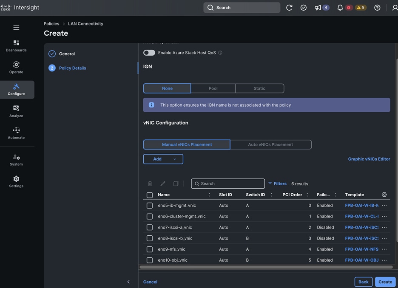Viewport: 398px width, 288px height.
Task: Sort the table by Switch ID column
Action: click(x=271, y=195)
